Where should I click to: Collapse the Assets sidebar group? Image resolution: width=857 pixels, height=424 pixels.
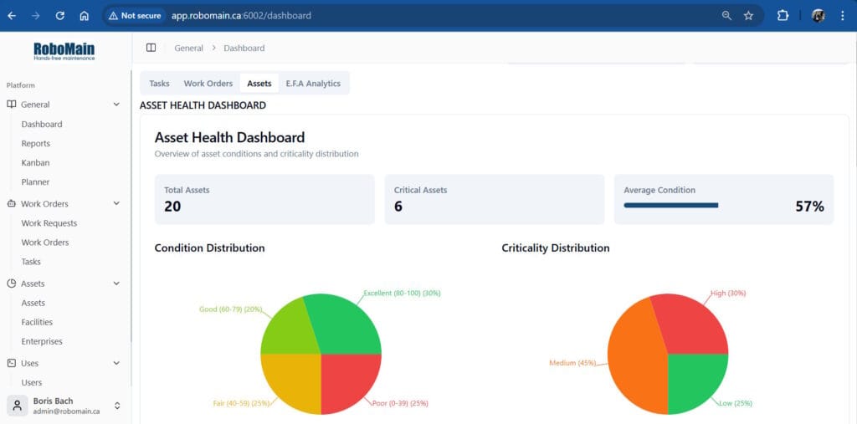(x=116, y=284)
